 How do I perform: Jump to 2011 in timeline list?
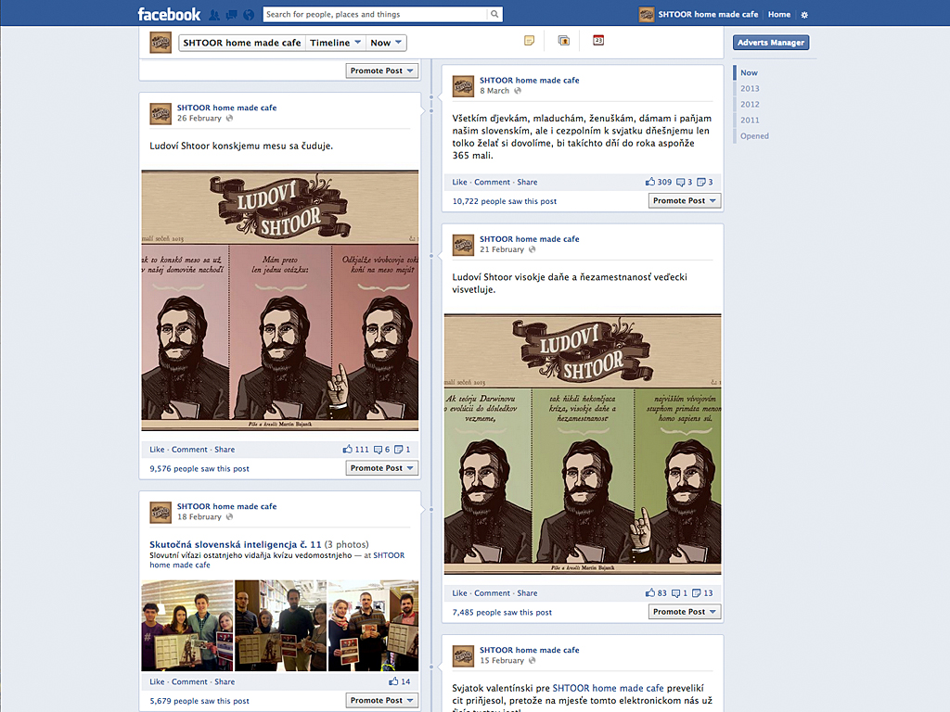[x=750, y=120]
